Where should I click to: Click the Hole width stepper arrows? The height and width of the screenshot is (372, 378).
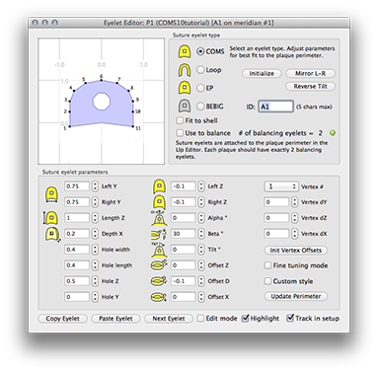coord(95,250)
